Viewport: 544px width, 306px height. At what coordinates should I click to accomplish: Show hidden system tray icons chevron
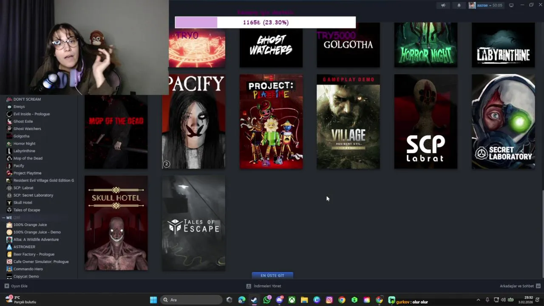point(478,300)
